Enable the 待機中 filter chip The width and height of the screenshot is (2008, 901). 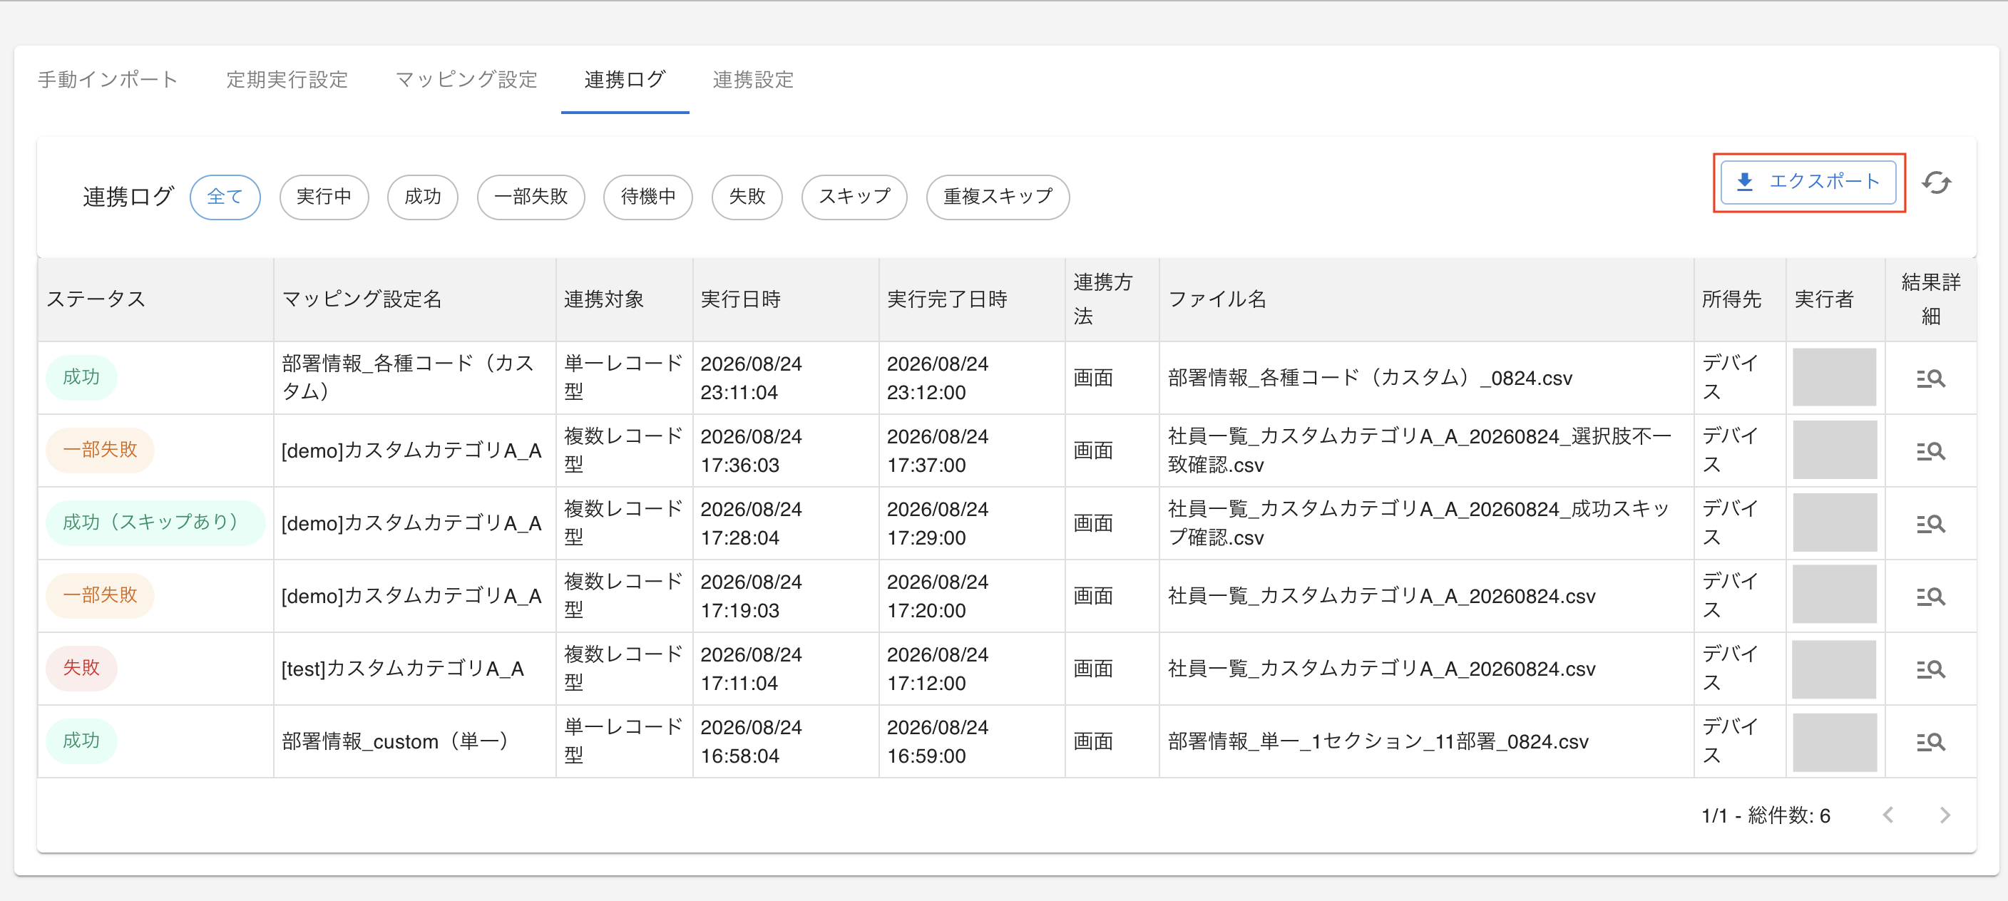point(647,197)
